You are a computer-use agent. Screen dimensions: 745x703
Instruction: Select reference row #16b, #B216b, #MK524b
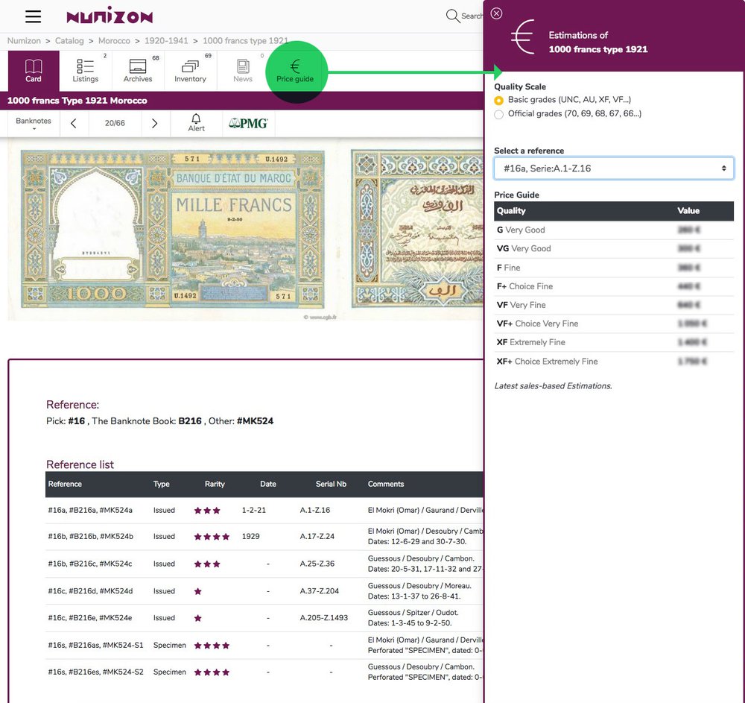264,537
